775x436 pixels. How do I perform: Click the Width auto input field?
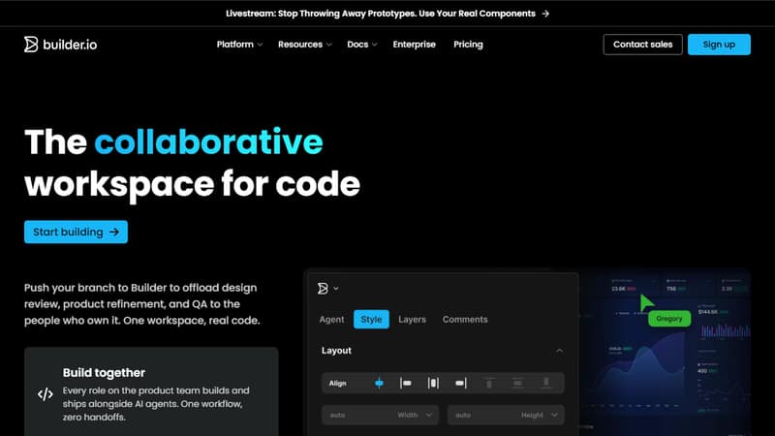click(x=380, y=416)
